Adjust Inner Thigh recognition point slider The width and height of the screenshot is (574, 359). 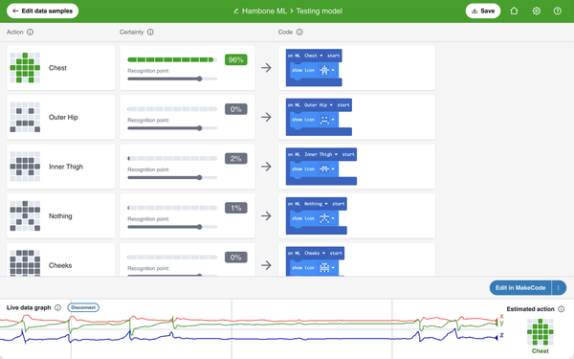pyautogui.click(x=172, y=178)
